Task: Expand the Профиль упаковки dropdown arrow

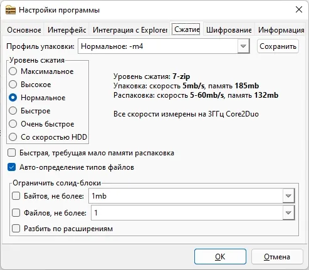Action: coord(243,46)
